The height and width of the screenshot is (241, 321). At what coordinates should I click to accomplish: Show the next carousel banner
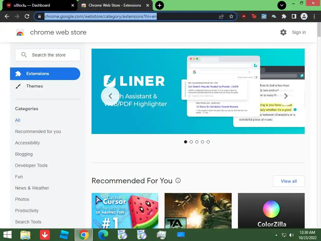coord(286,96)
